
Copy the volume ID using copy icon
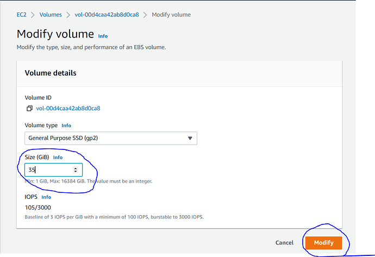(x=29, y=108)
